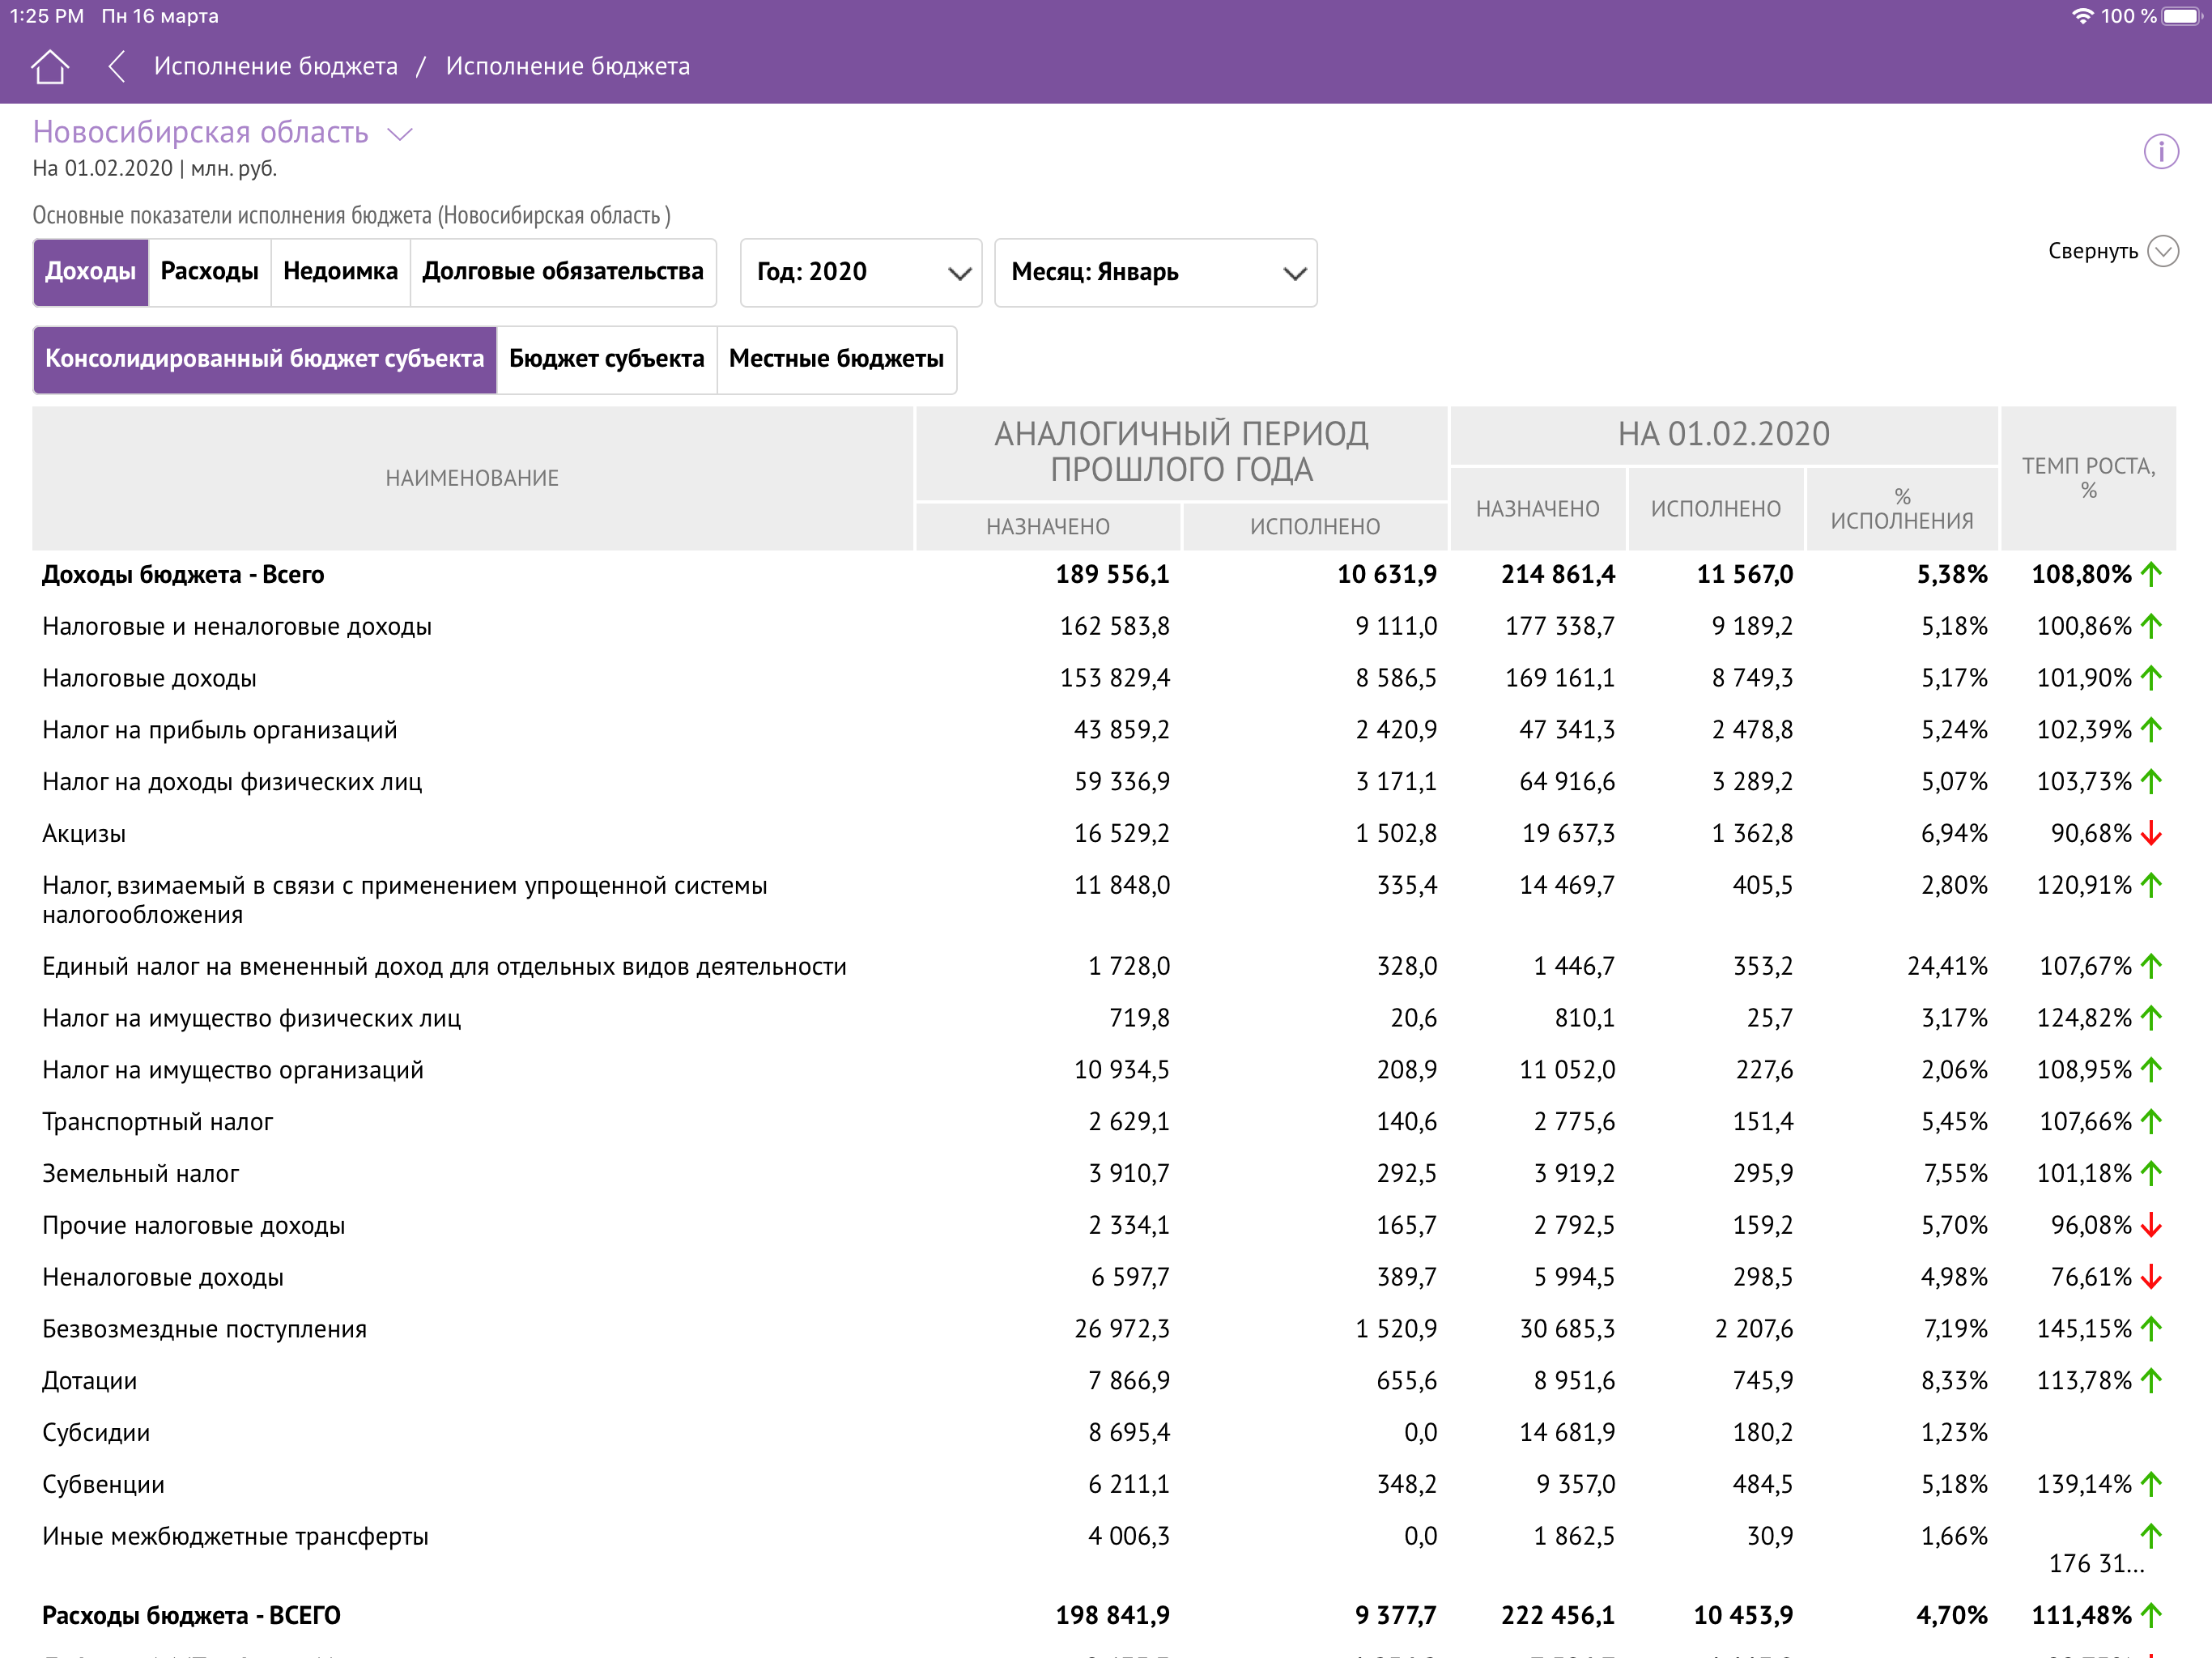Open the Месяц: Январь dropdown
This screenshot has height=1658, width=2212.
point(1155,273)
